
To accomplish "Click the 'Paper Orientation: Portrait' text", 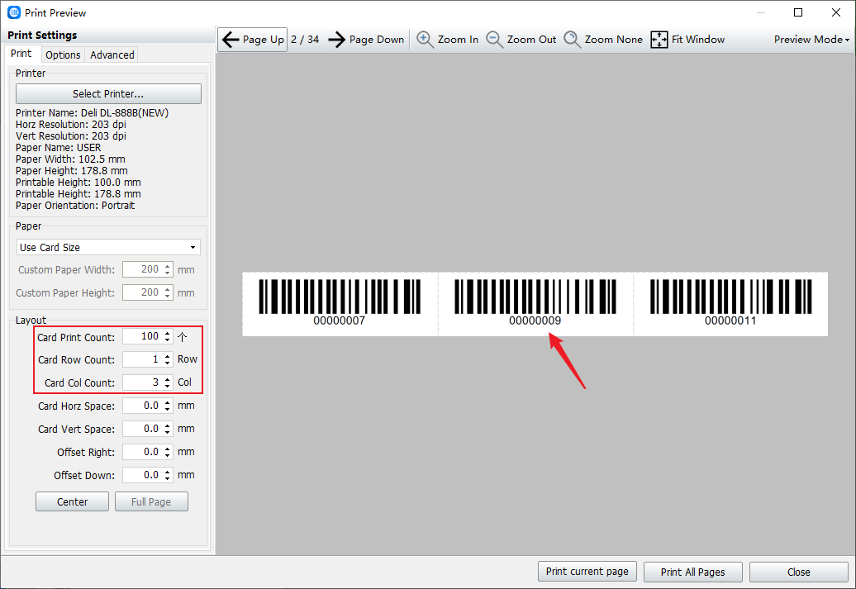I will click(75, 206).
